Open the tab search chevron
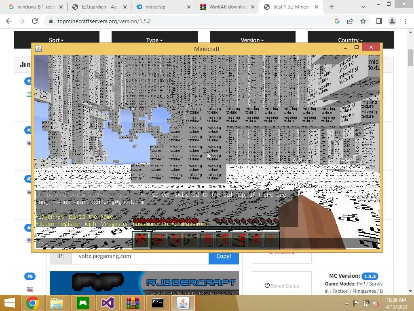The height and width of the screenshot is (311, 414). (363, 7)
